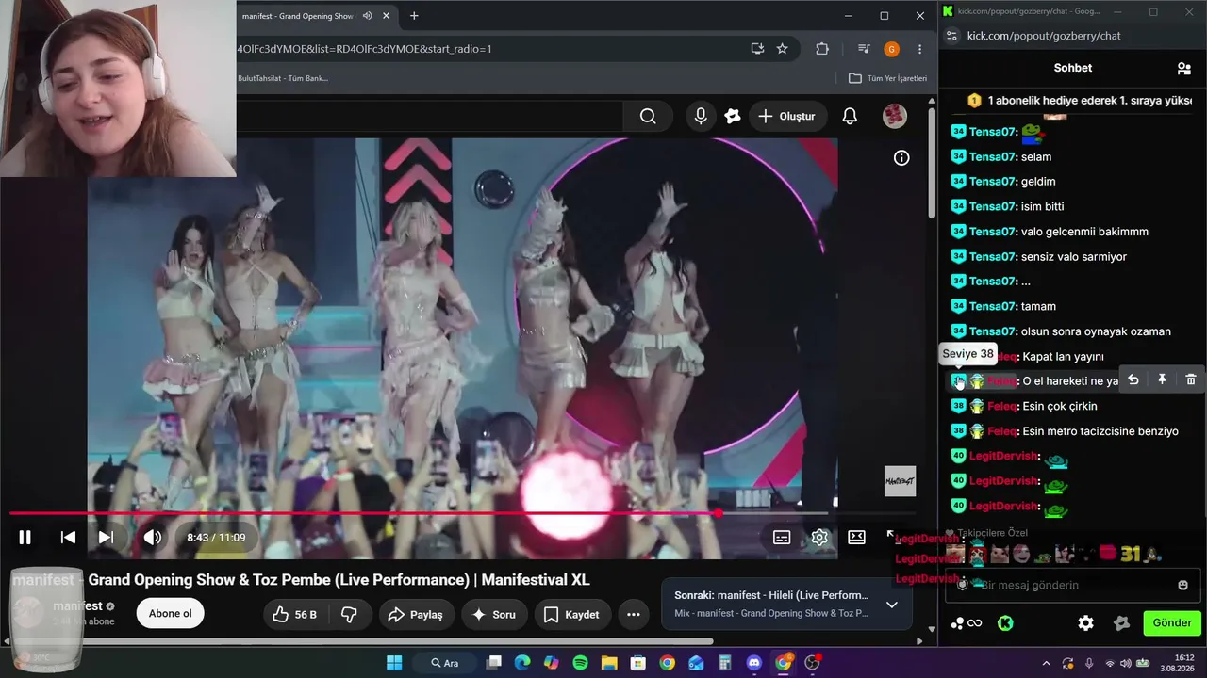Click the taskbar Ara search box

pyautogui.click(x=445, y=663)
